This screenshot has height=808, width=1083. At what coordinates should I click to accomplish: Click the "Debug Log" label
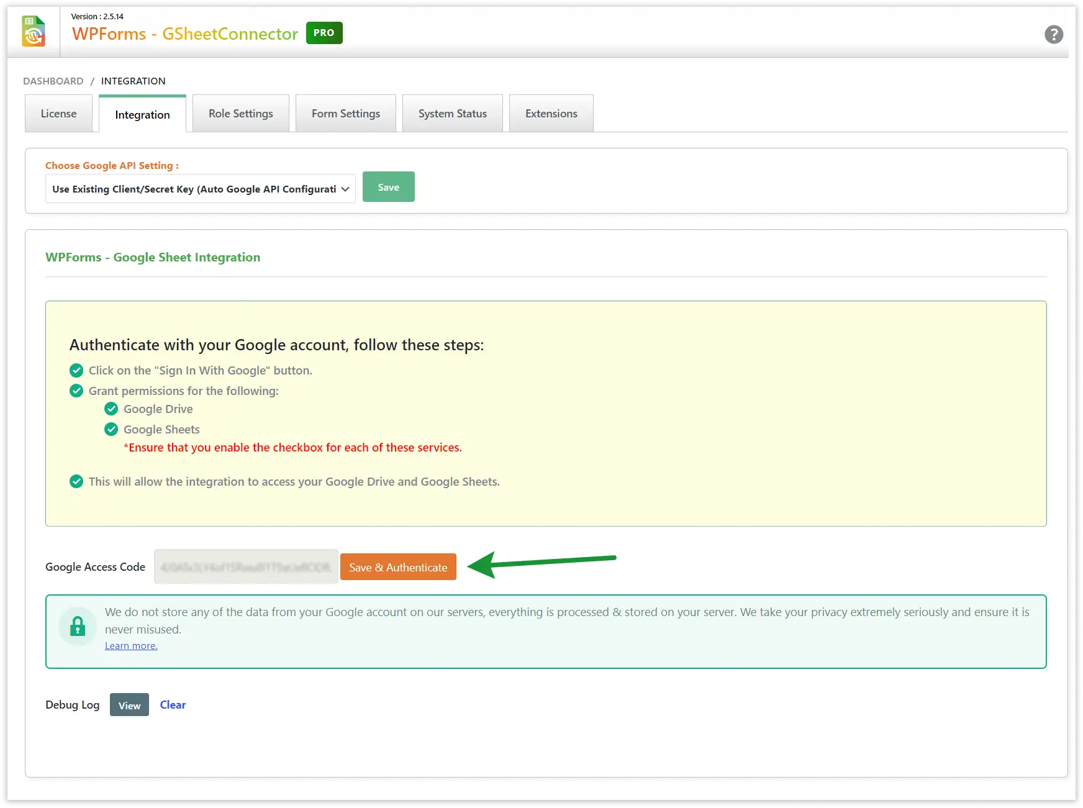tap(73, 705)
